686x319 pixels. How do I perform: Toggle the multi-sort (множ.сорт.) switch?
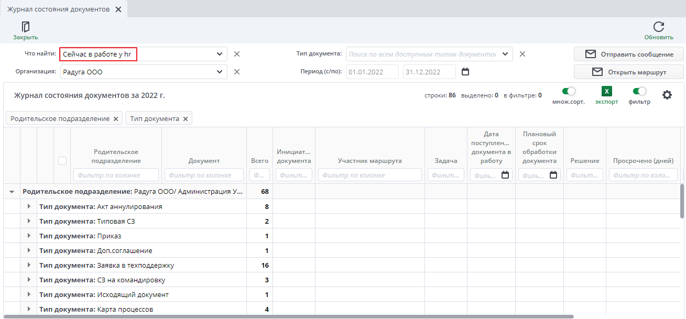[x=568, y=91]
